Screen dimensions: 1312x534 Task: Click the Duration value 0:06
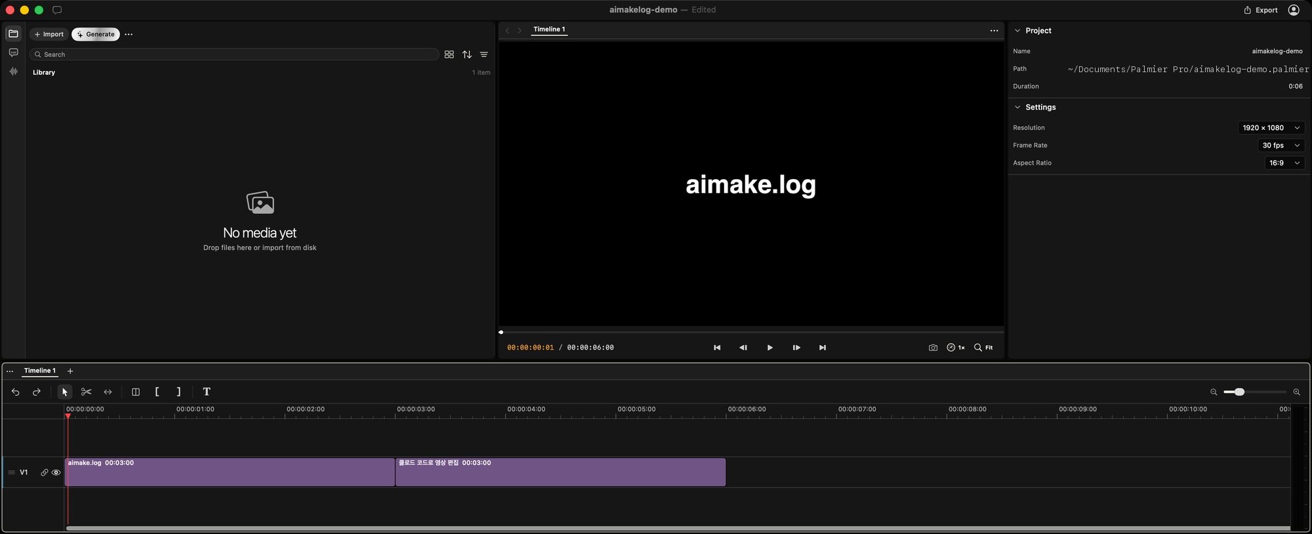(1296, 87)
